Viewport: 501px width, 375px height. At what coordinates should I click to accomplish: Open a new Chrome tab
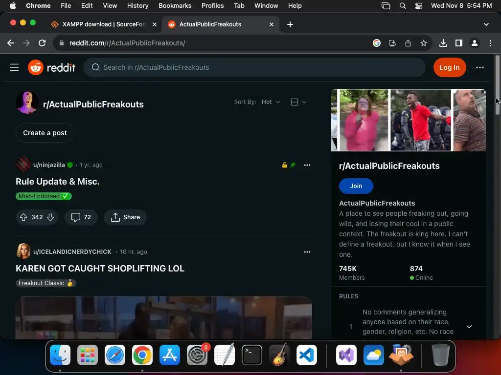[290, 24]
